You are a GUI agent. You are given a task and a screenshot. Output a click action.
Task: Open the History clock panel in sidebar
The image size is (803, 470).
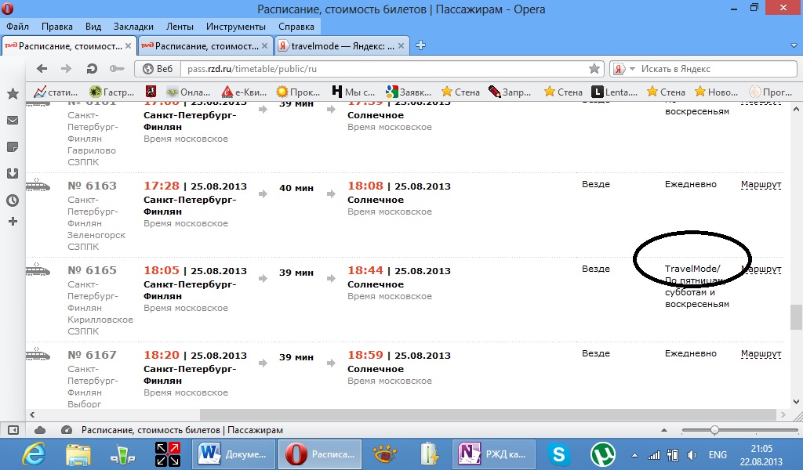coord(13,200)
